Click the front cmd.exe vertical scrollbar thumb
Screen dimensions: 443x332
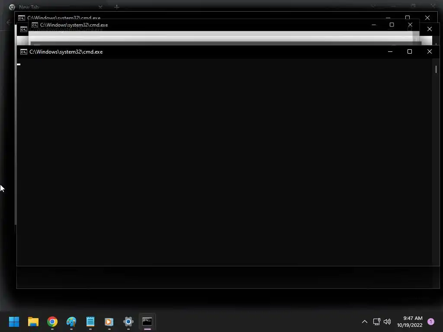(436, 69)
